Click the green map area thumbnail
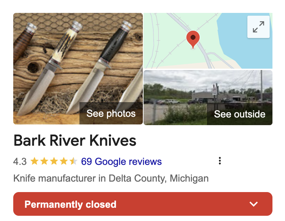 pyautogui.click(x=208, y=41)
